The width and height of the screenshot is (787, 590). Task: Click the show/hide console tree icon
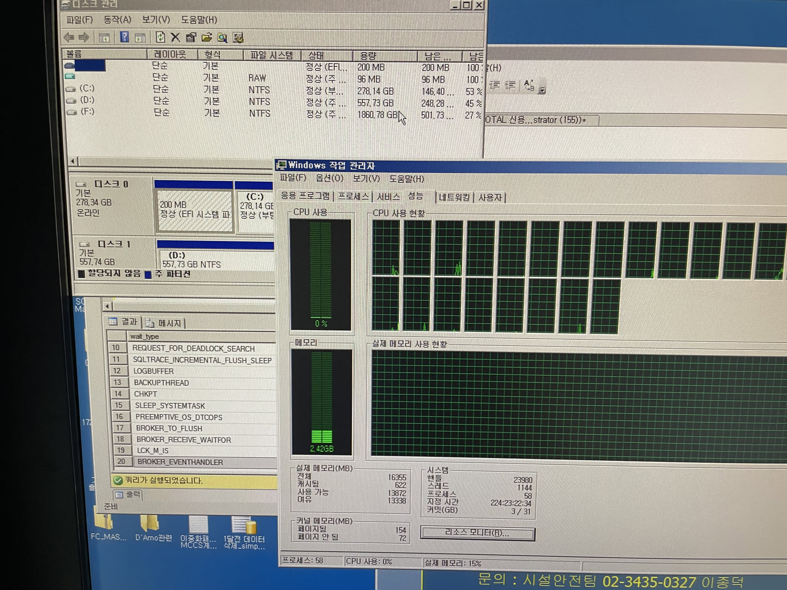click(x=104, y=38)
